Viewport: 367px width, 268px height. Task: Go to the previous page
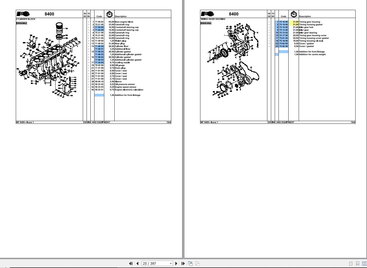click(x=137, y=263)
